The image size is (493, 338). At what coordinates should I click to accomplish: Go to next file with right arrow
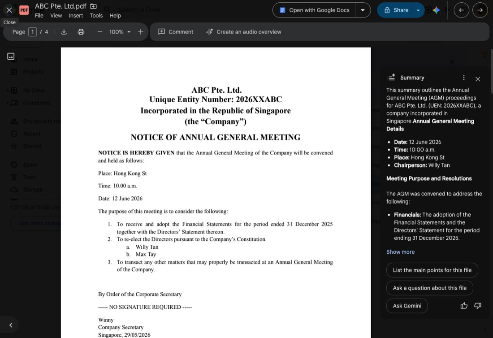[480, 10]
